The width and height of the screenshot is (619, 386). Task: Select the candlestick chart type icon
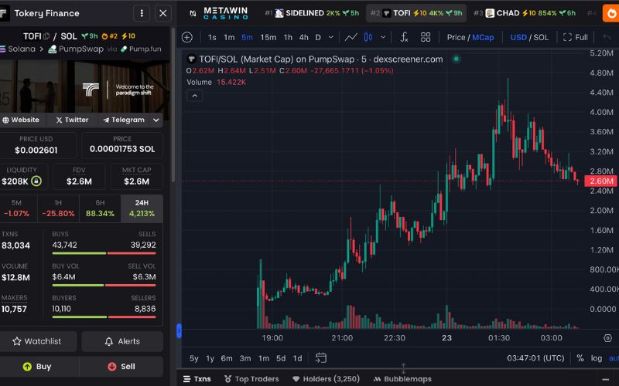368,37
